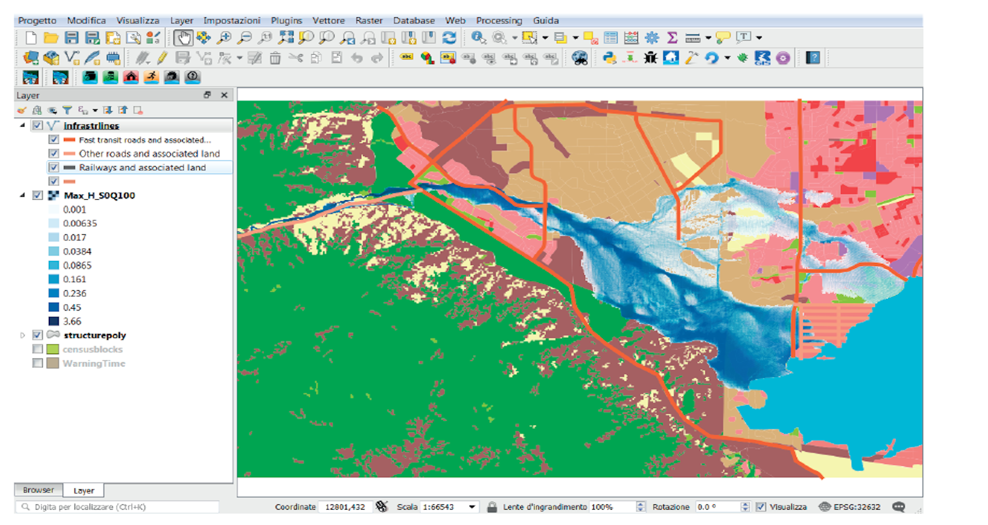Expand the structurepoly layer tree
This screenshot has height=525, width=988.
[22, 335]
